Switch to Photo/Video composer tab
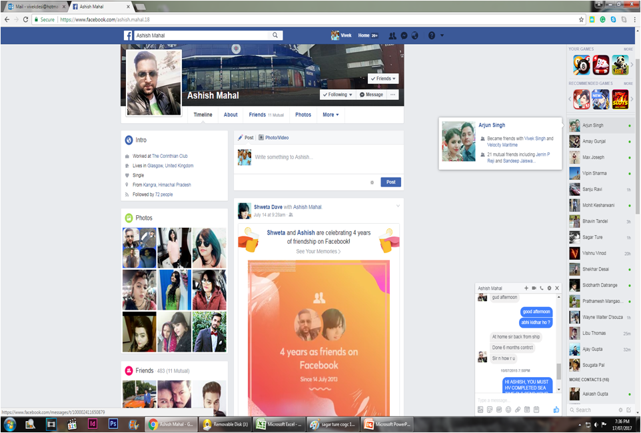The image size is (641, 433). click(x=273, y=138)
